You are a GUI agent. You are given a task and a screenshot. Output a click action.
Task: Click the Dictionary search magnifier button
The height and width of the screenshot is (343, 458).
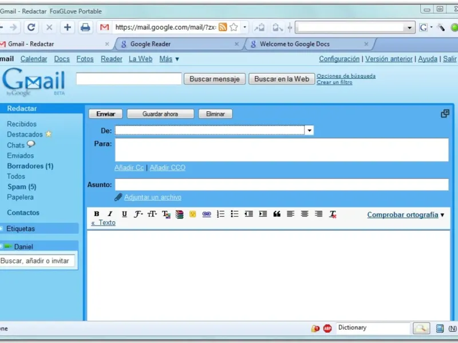(421, 328)
